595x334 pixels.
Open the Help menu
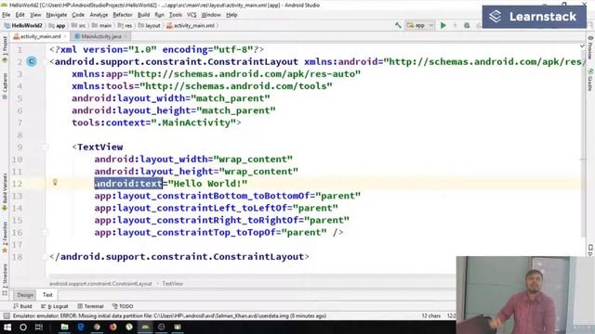tap(231, 15)
